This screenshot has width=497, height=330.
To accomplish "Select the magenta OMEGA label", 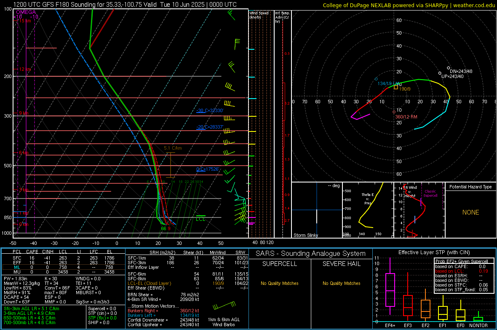I will [26, 12].
